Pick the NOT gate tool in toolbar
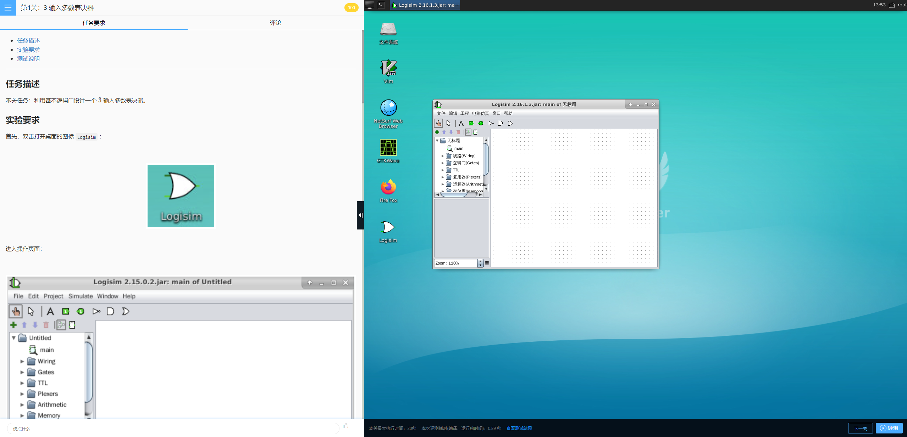Image resolution: width=907 pixels, height=437 pixels. [491, 123]
